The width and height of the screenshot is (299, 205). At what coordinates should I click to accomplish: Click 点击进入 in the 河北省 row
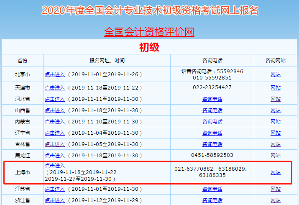tap(55, 99)
